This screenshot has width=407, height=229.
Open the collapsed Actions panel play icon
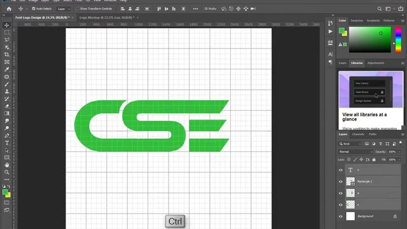(330, 31)
